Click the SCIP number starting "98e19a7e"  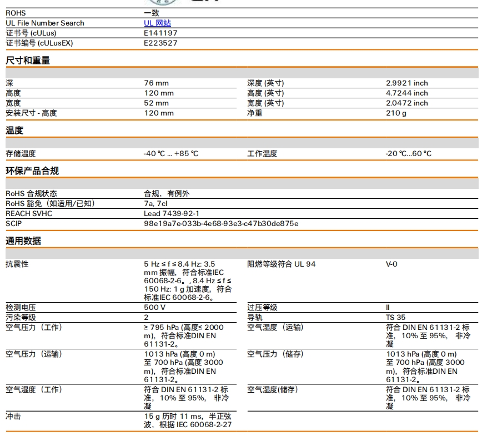coord(221,223)
